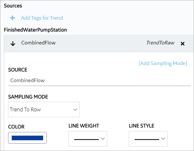Open the Trend To Raw sampling mode dropdown
Image resolution: width=194 pixels, height=151 pixels.
coord(44,109)
